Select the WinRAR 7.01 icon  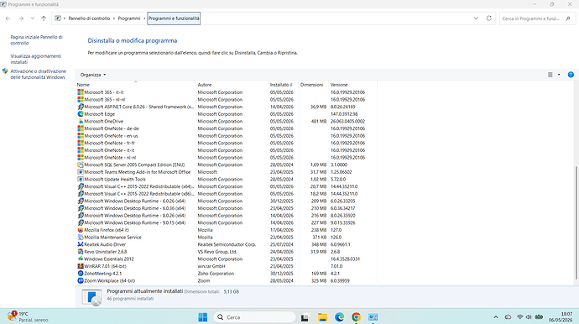click(80, 266)
